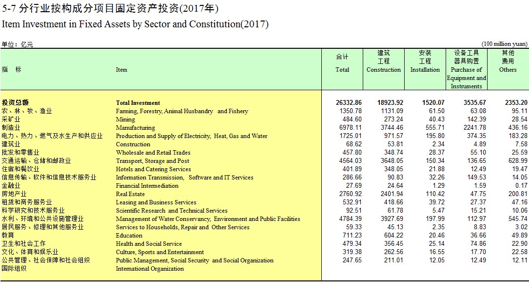This screenshot has height=298, width=529.
Task: Click Transport construction value 3648.05
Action: pos(392,161)
